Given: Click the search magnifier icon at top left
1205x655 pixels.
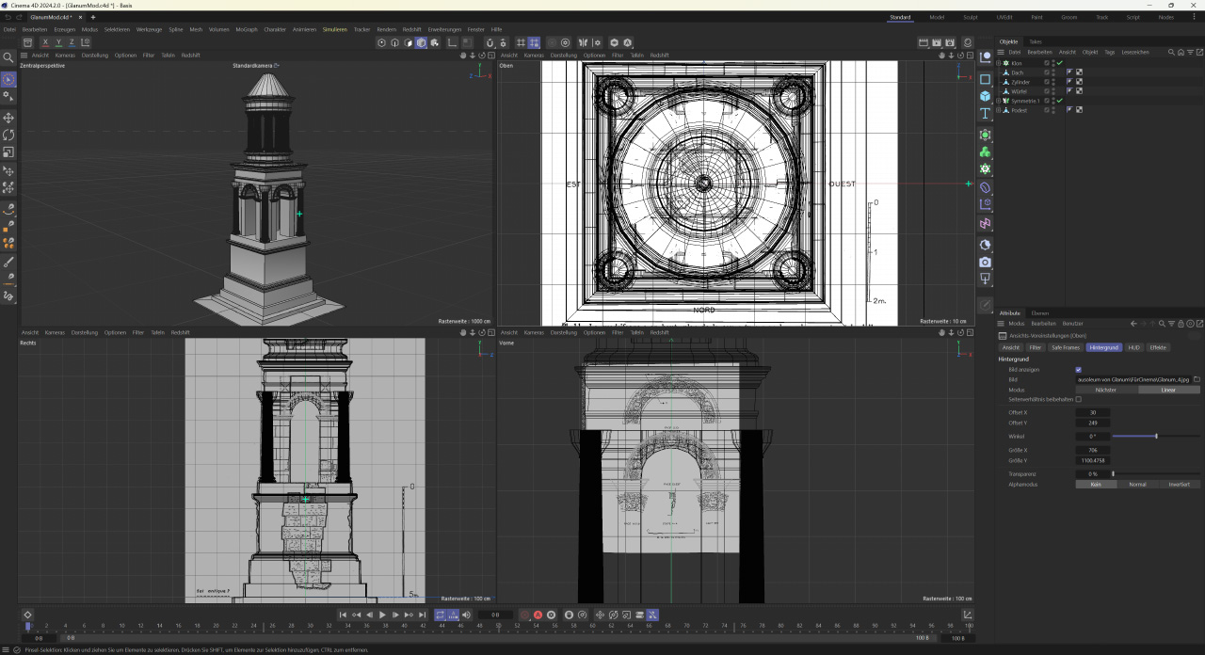Looking at the screenshot, I should tap(8, 58).
